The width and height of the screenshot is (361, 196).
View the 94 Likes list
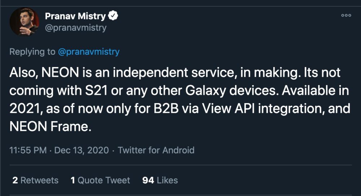pyautogui.click(x=160, y=180)
